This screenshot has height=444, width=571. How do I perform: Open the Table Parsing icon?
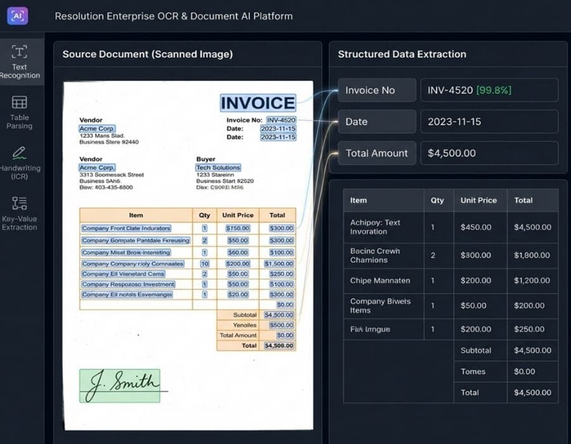tap(20, 102)
